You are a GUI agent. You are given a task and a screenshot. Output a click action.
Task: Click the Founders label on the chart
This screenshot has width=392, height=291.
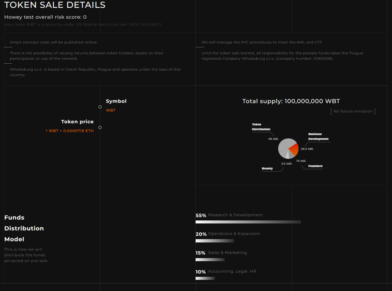(x=315, y=166)
